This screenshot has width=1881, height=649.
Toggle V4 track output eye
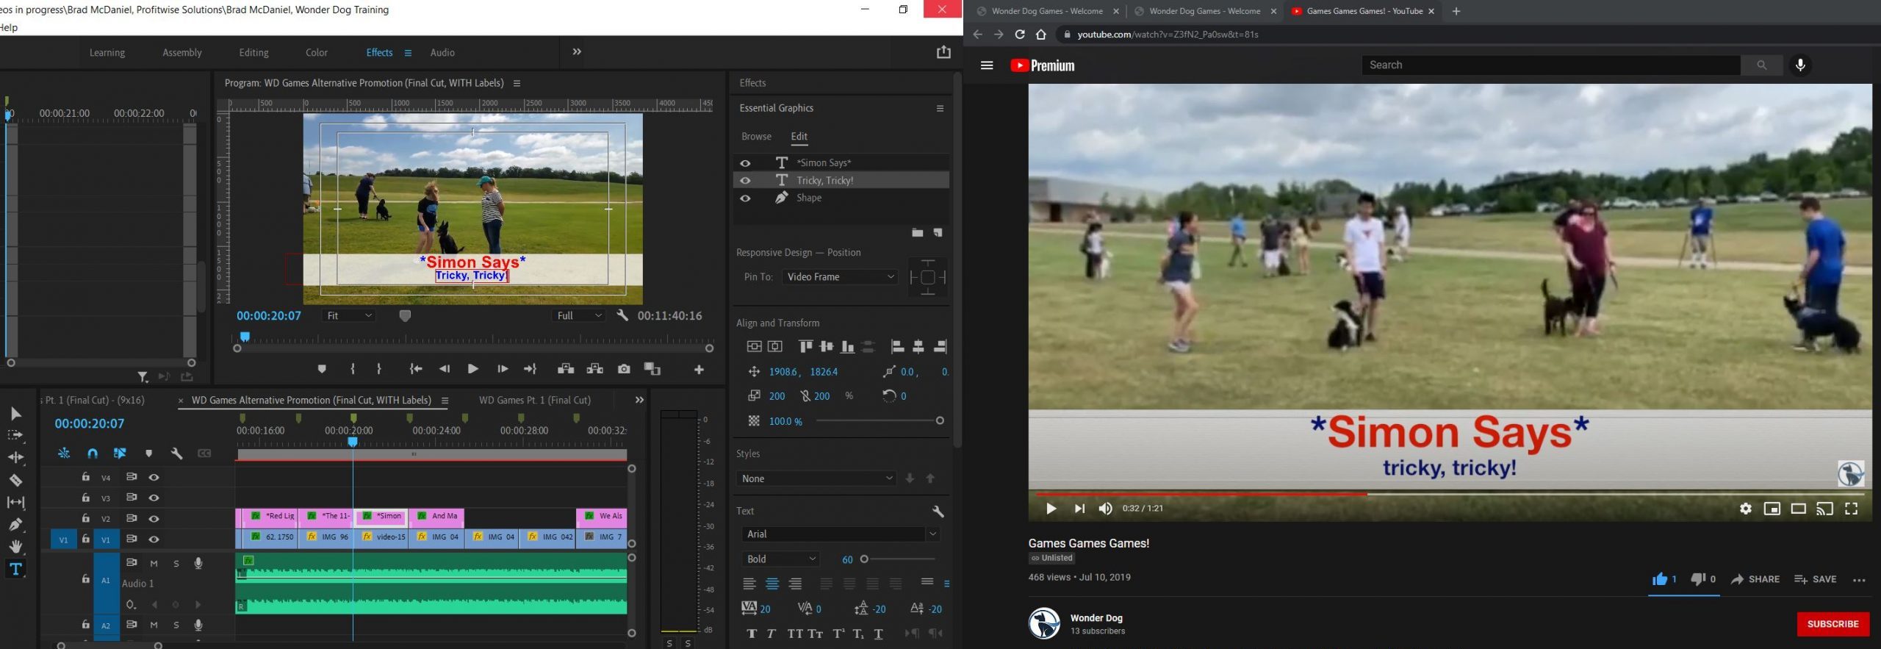(154, 477)
